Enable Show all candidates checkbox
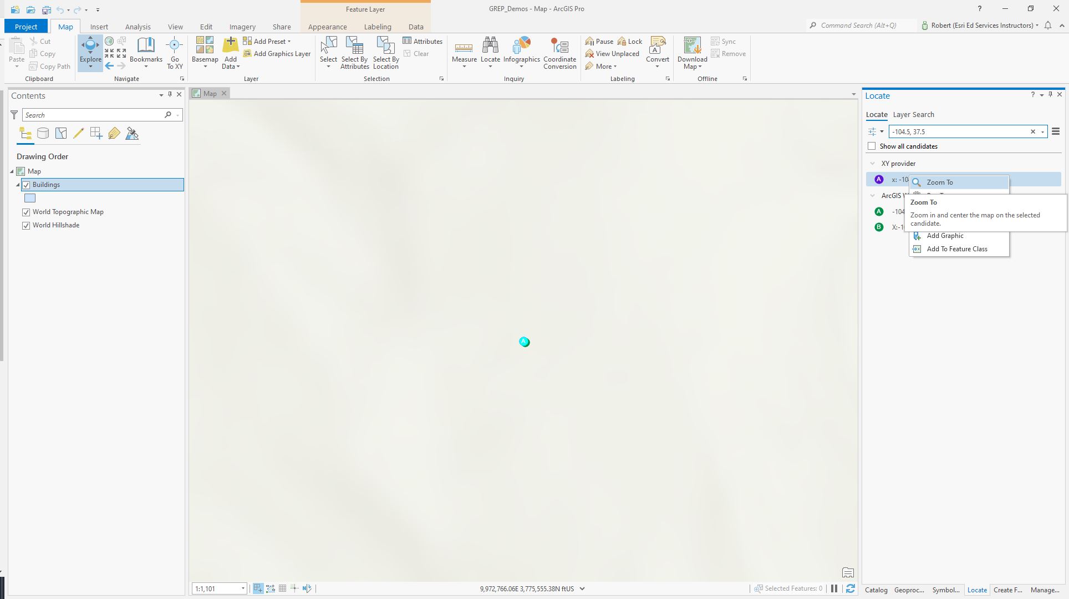 point(872,146)
